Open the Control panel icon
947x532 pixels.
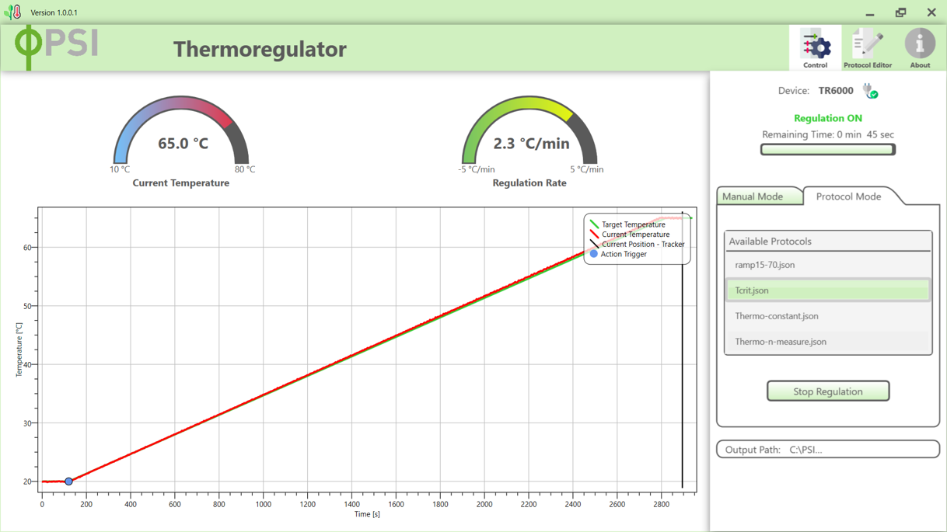pos(815,48)
